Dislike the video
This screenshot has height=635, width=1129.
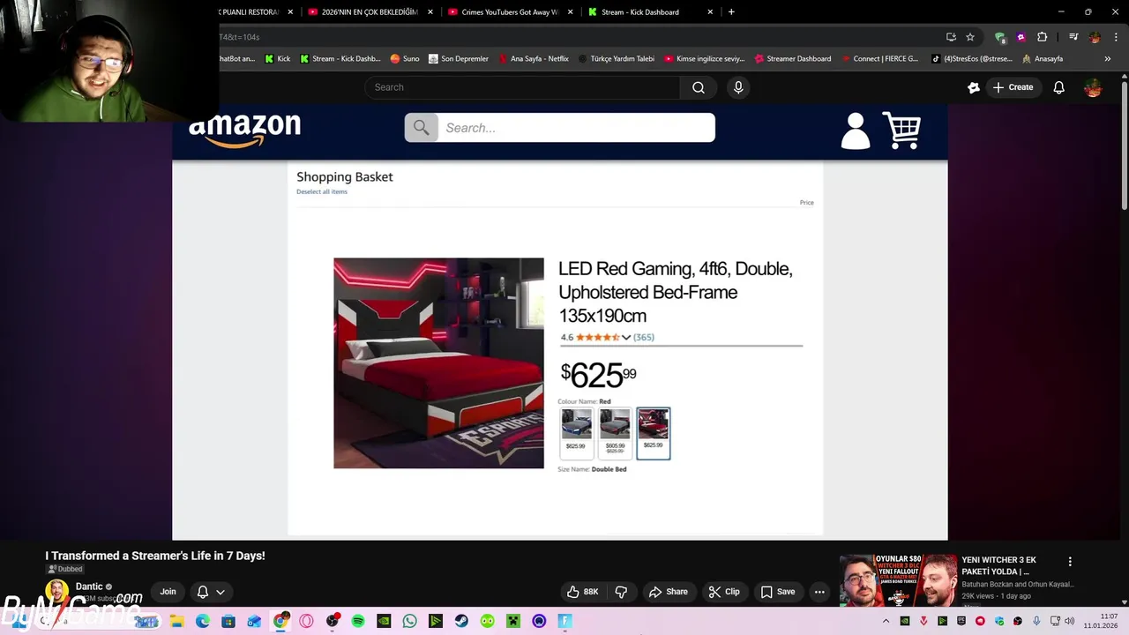(x=620, y=592)
